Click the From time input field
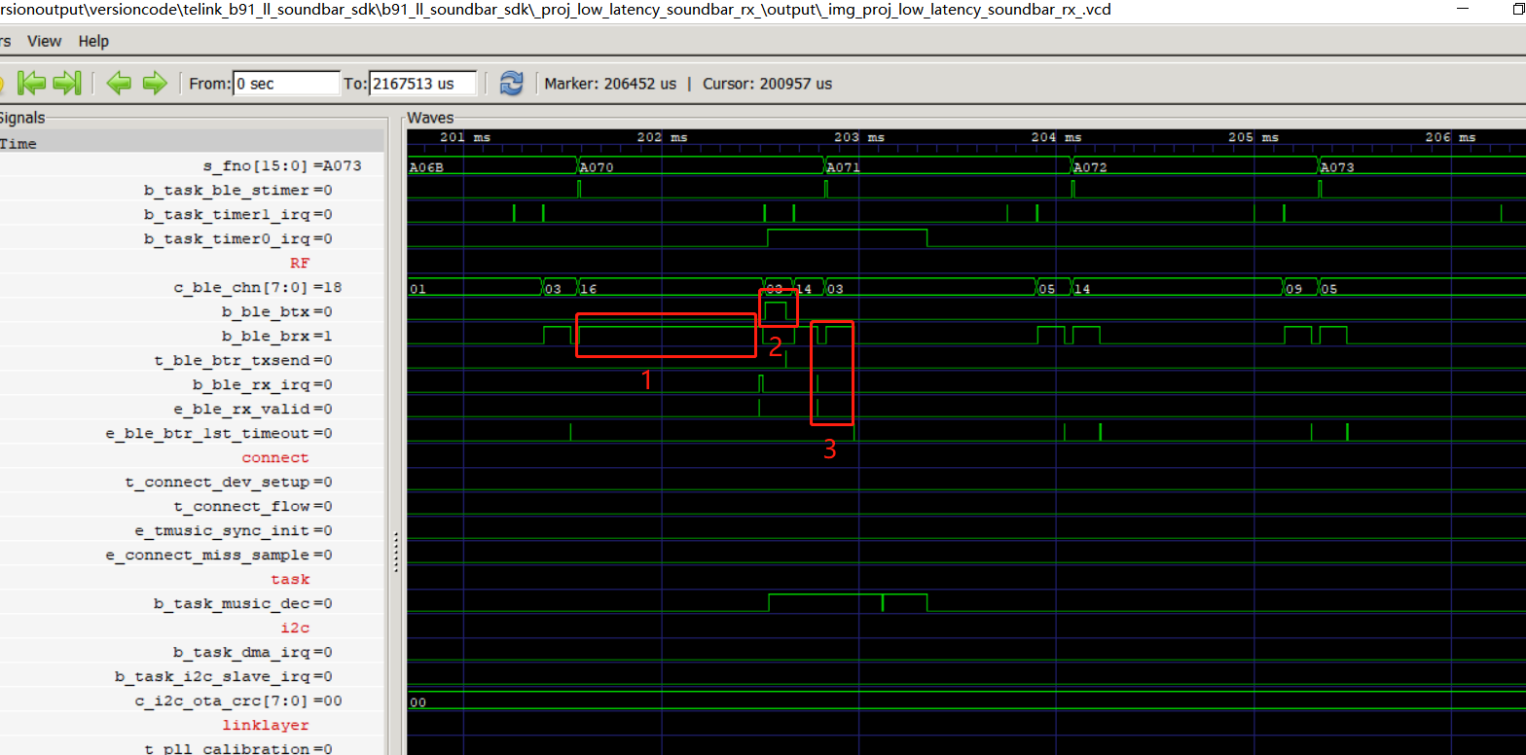Screen dimensions: 1526x755 286,84
